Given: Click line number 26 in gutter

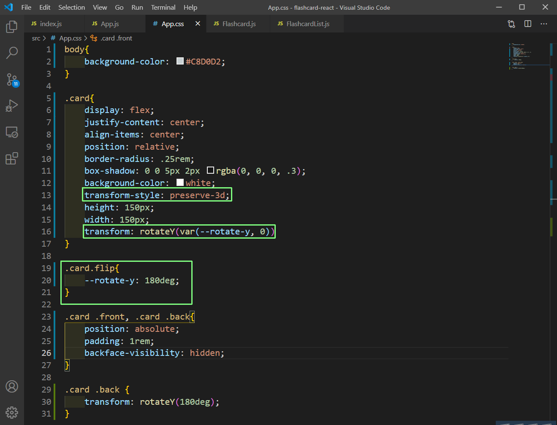Looking at the screenshot, I should tap(46, 353).
